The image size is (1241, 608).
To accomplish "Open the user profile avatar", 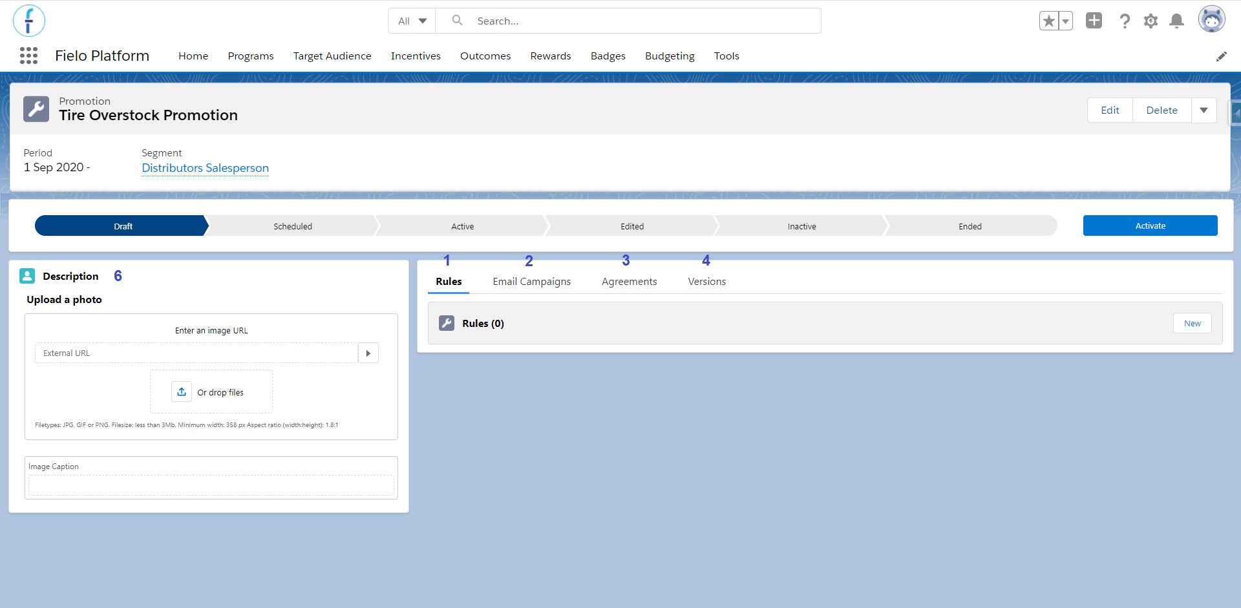I will [1212, 19].
